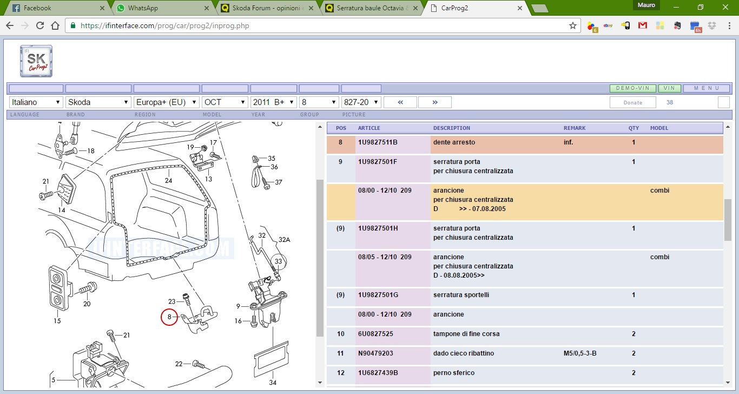Select article 1U9827511B row
The image size is (739, 394).
tap(525, 145)
